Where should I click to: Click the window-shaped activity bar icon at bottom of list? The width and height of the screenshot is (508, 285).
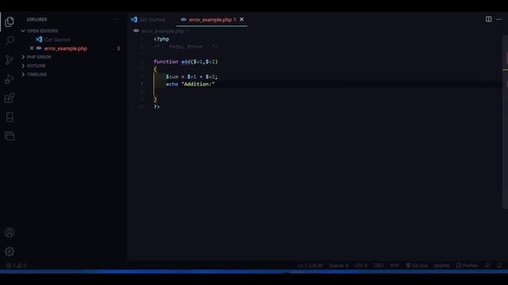click(x=10, y=135)
